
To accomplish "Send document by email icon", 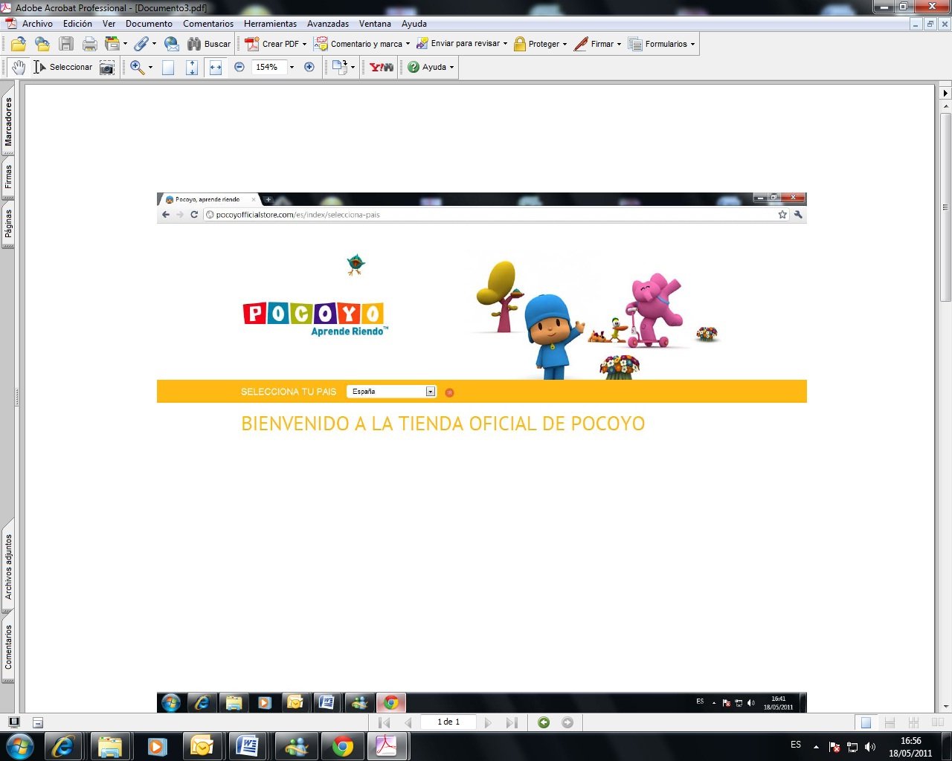I will pos(172,44).
